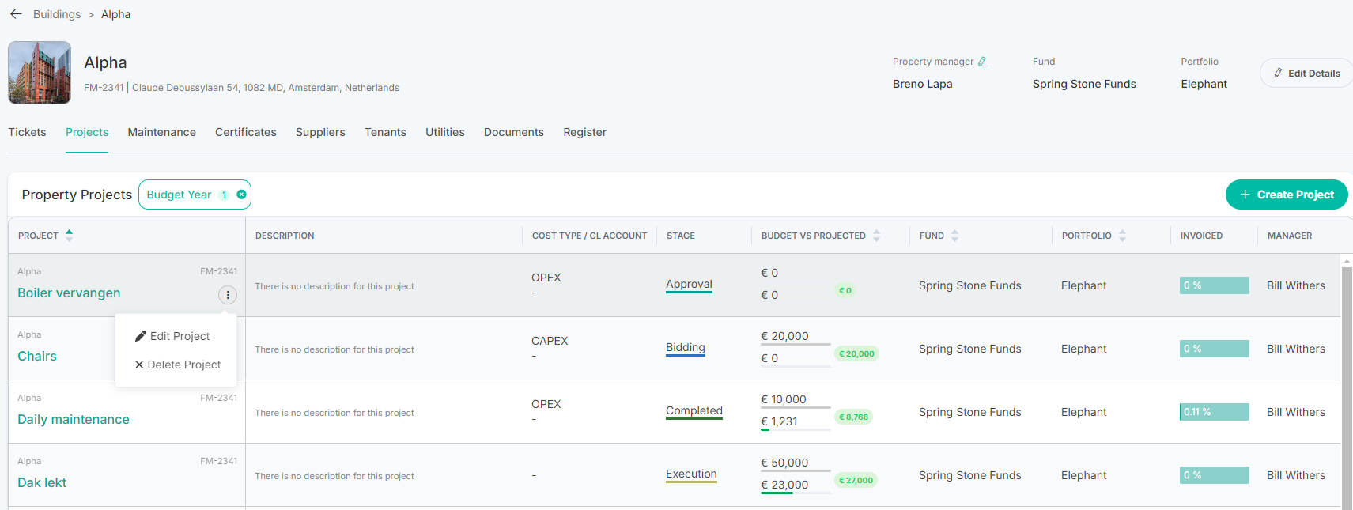Sort the table by Fund column
This screenshot has height=510, width=1353.
coord(954,236)
